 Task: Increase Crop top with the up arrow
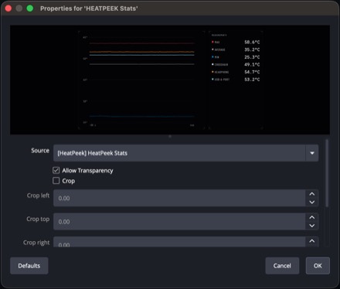312,217
